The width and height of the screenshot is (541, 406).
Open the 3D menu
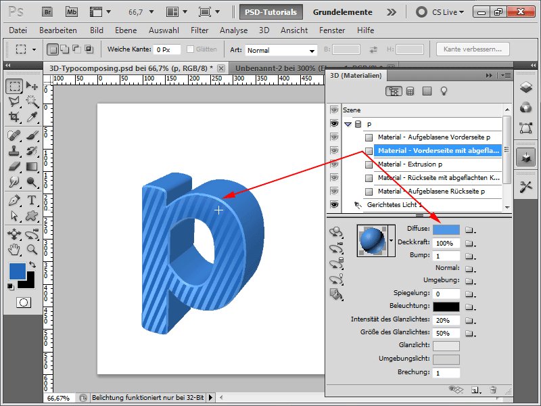264,30
